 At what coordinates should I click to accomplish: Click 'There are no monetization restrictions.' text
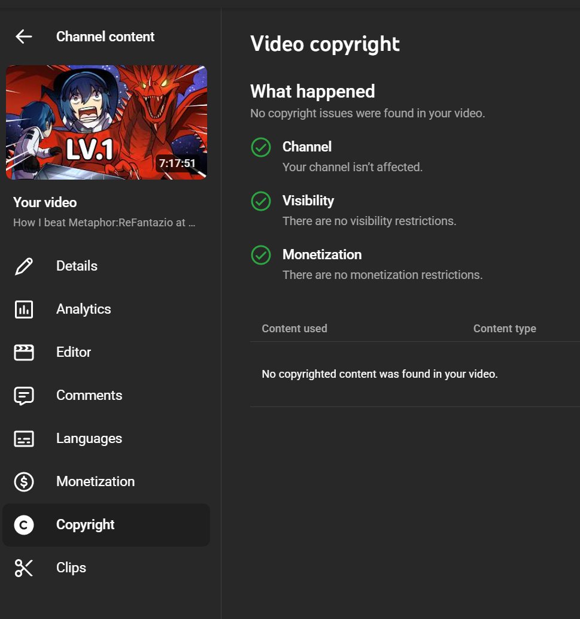tap(382, 275)
